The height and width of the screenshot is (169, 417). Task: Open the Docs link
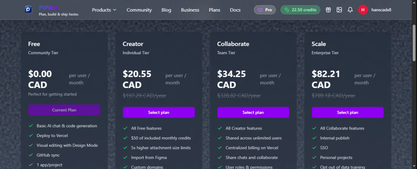click(x=235, y=10)
